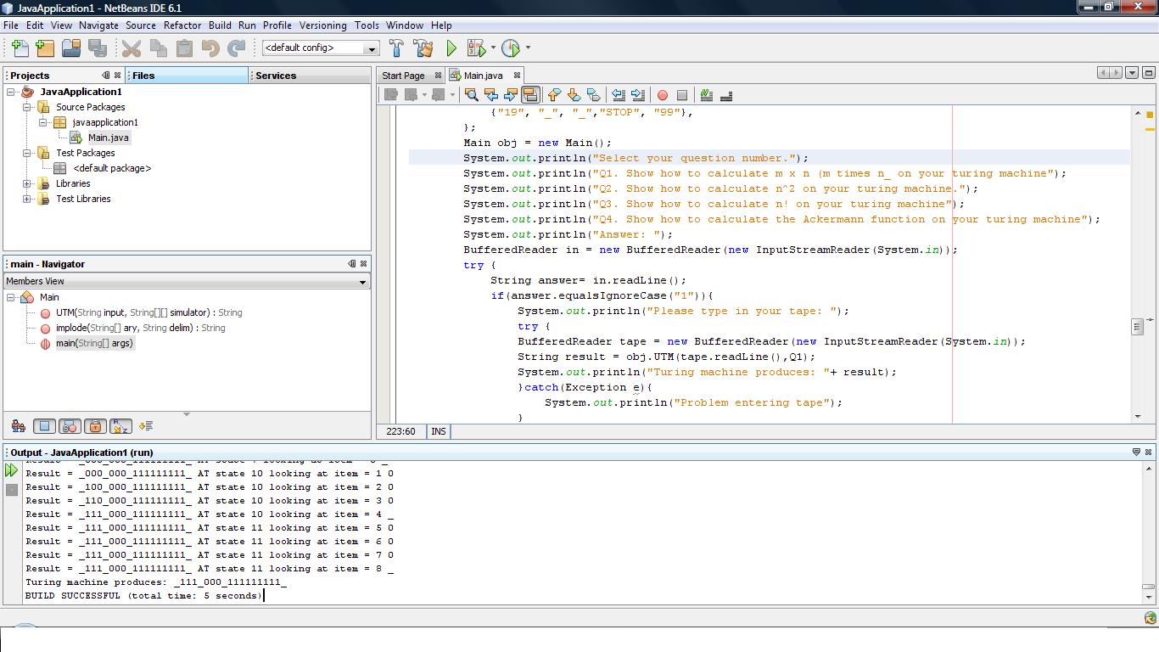Close the Projects panel
The height and width of the screenshot is (652, 1159).
[118, 76]
